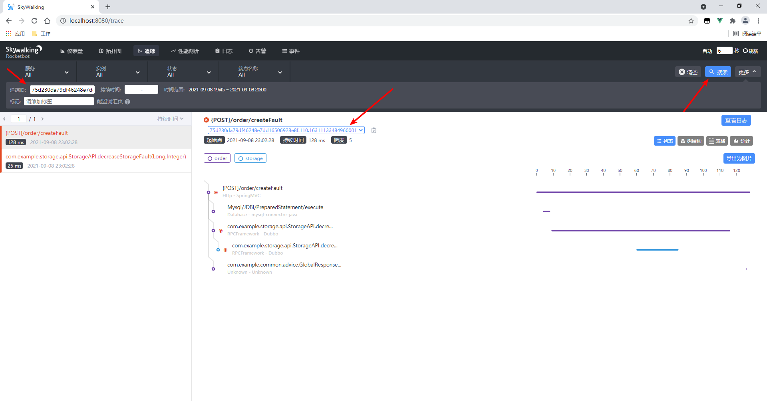Click the short Mysql span timeline bar
Screen dimensions: 767x401
[546, 211]
